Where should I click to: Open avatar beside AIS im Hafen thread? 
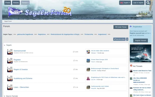(88, 52)
